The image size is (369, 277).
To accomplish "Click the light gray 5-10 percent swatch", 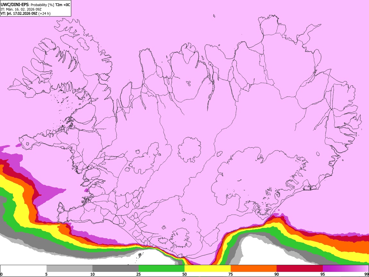I will (69, 269).
